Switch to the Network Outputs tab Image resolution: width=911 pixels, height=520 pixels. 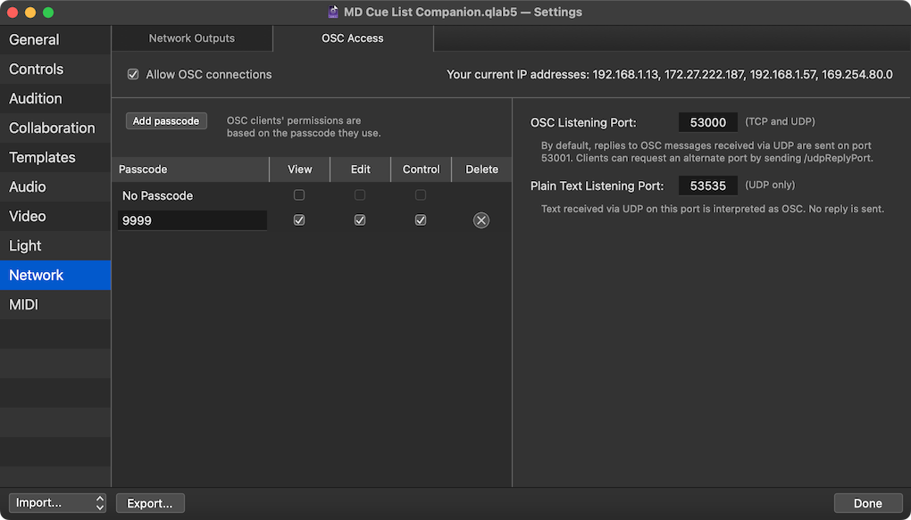pyautogui.click(x=191, y=37)
